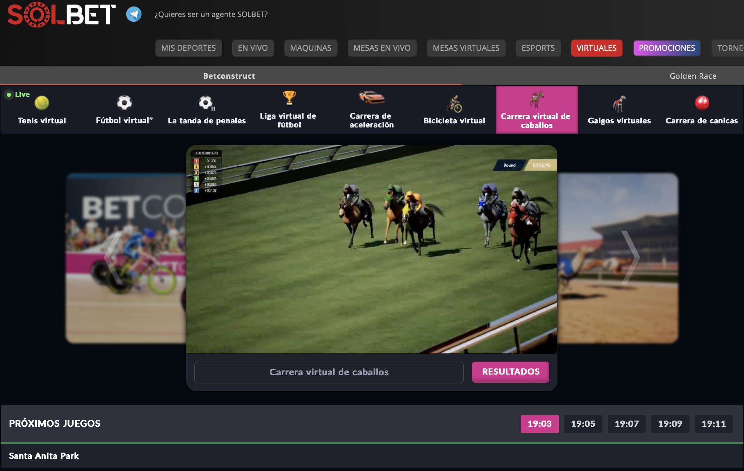Open the EN VIVO section
Image resolution: width=744 pixels, height=471 pixels.
[253, 48]
